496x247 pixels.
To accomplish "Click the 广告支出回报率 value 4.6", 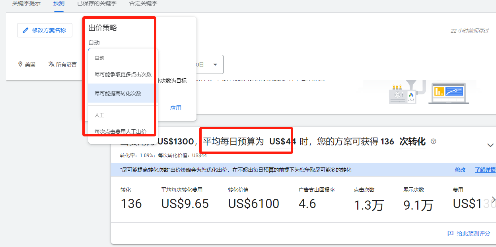I will point(307,204).
